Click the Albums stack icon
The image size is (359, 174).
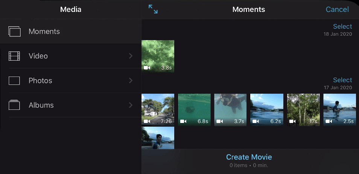click(14, 105)
